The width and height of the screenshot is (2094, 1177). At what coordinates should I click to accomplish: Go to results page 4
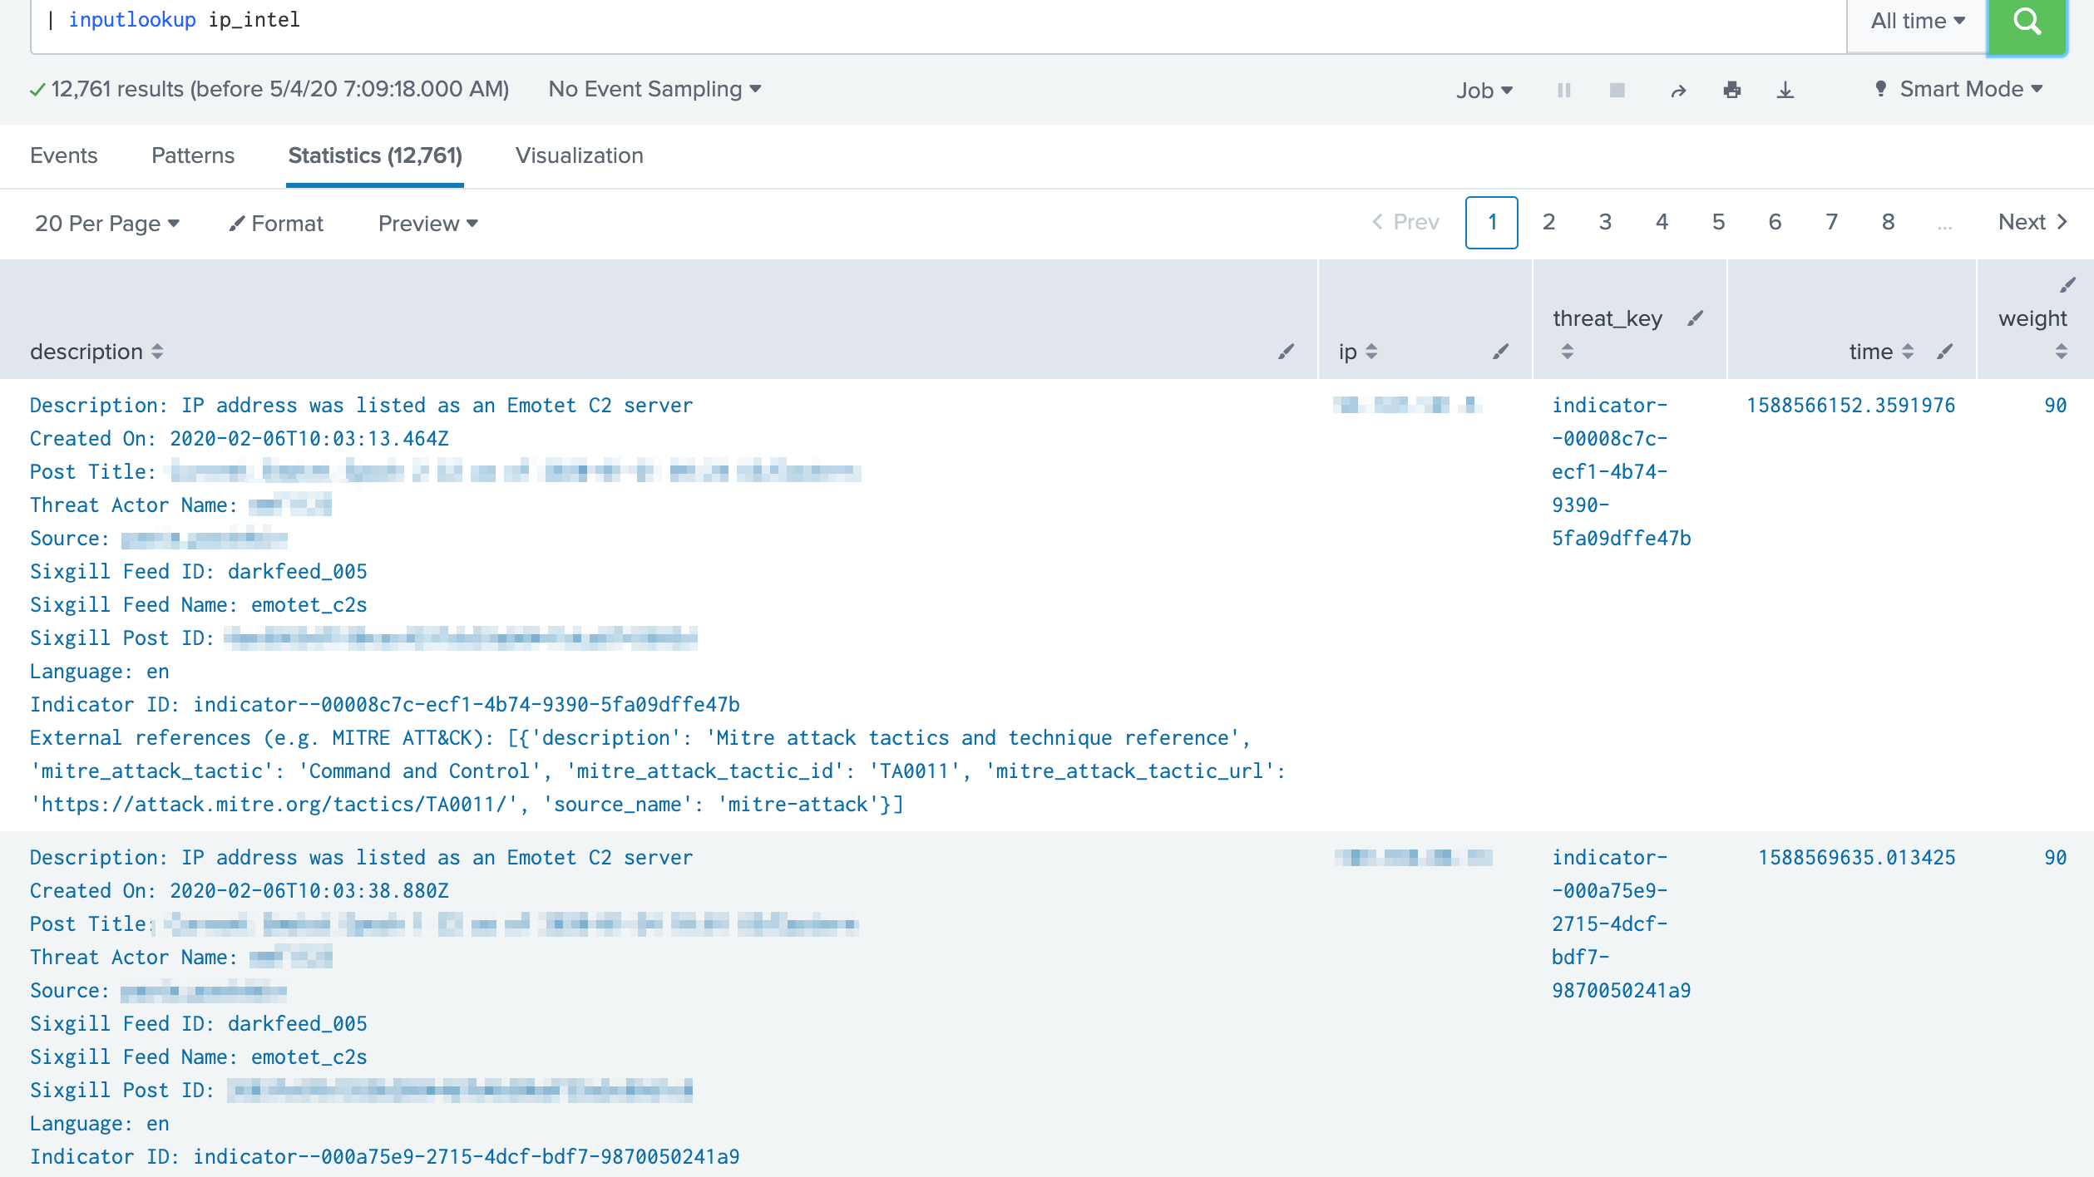pyautogui.click(x=1662, y=222)
